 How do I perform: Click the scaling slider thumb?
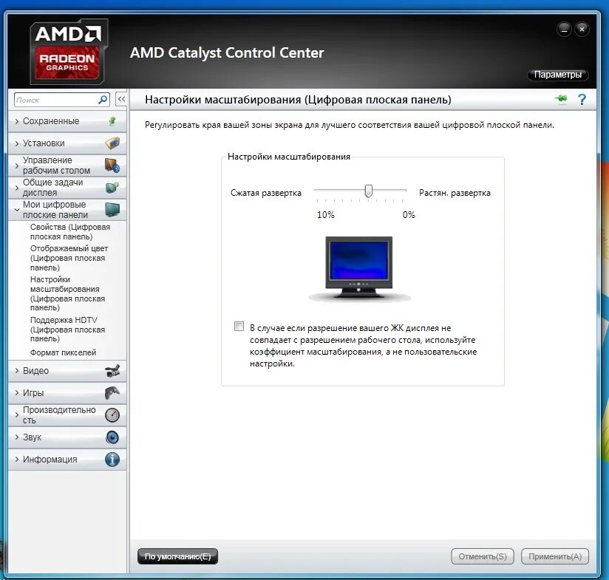(368, 191)
